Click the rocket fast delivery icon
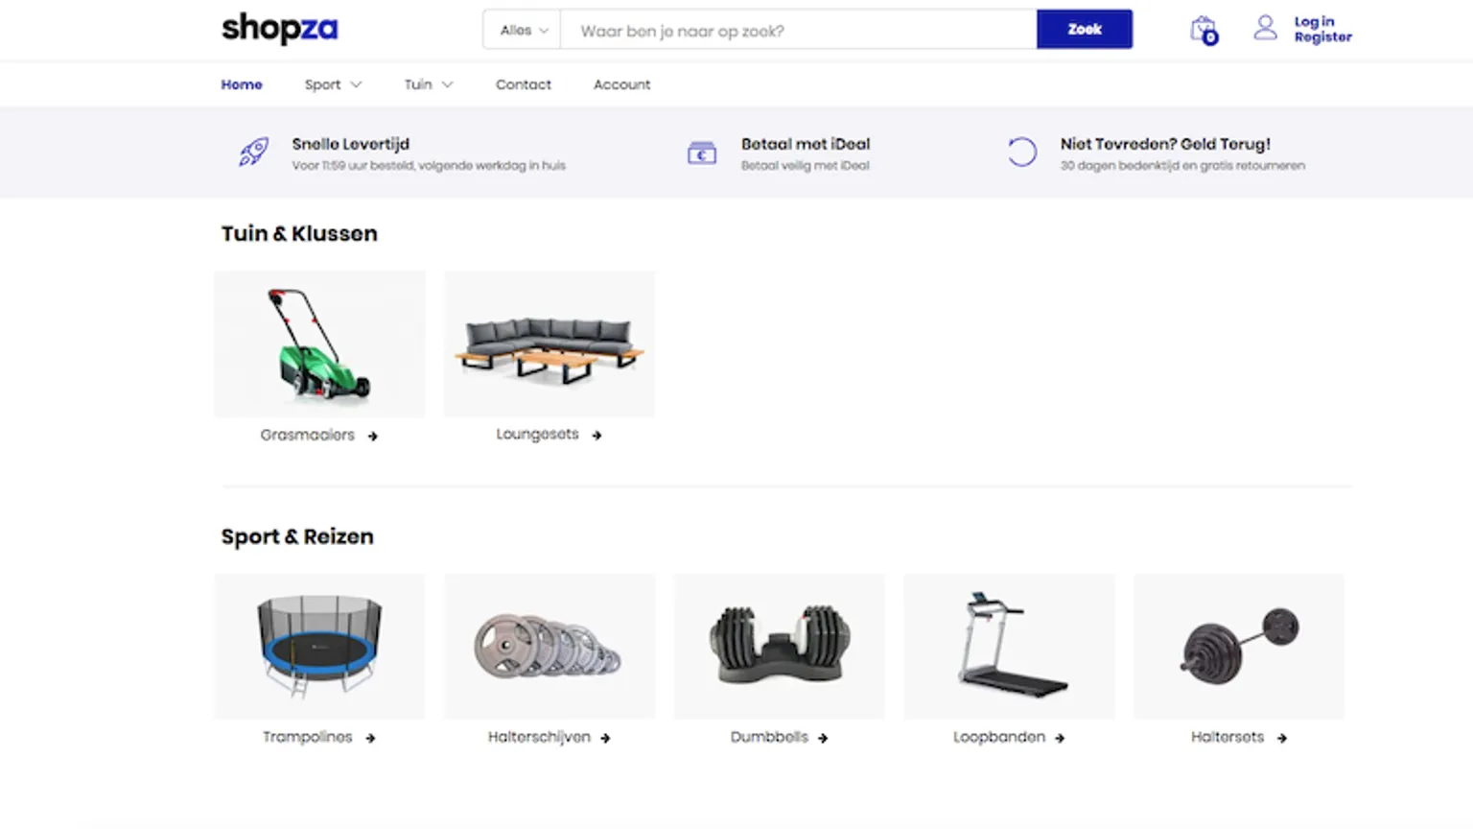 click(x=253, y=152)
